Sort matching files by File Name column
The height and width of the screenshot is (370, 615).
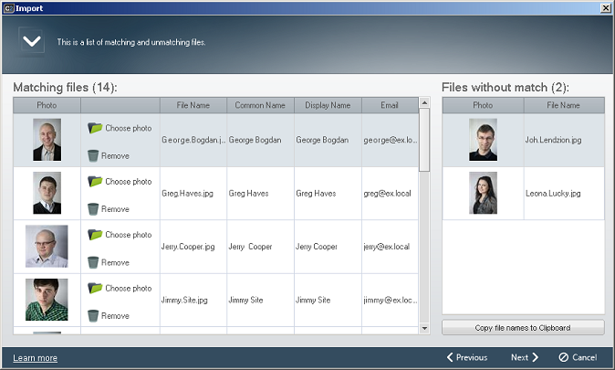tap(193, 105)
